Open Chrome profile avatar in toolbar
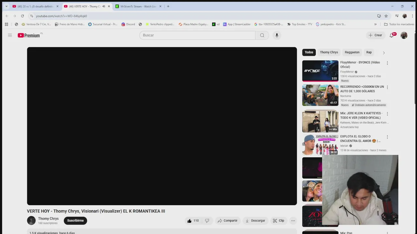417x234 pixels. click(405, 16)
